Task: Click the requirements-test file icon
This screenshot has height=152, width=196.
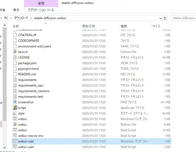Action: point(15,97)
